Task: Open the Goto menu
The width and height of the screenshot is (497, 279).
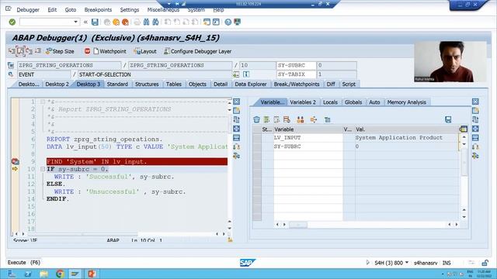Action: pos(71,10)
